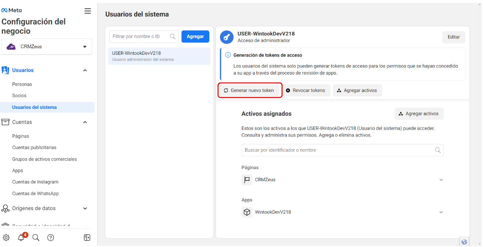Click the blue key avatar for USER-WintookDevV218

227,37
